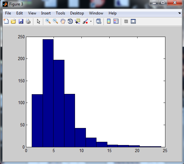Toggle the Rotate 3D tool

tap(70, 22)
